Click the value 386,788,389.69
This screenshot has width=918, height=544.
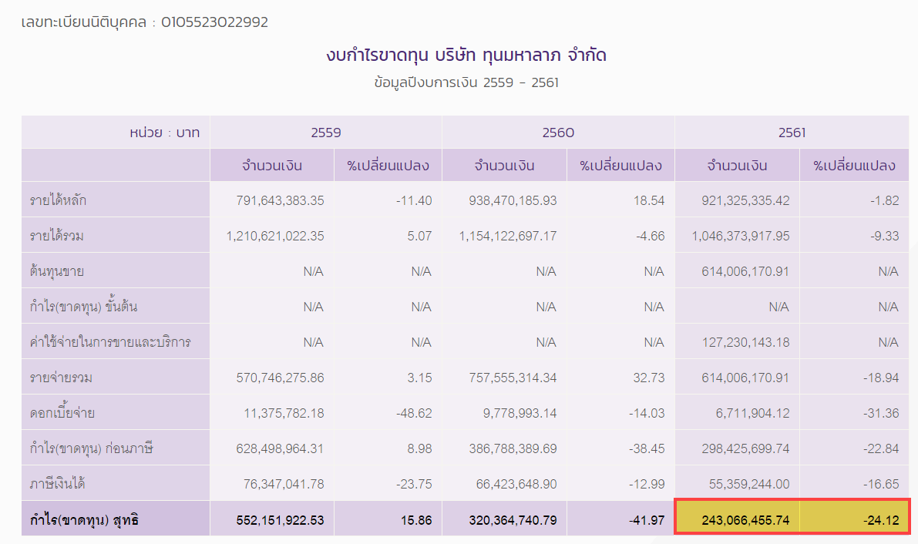tap(513, 448)
